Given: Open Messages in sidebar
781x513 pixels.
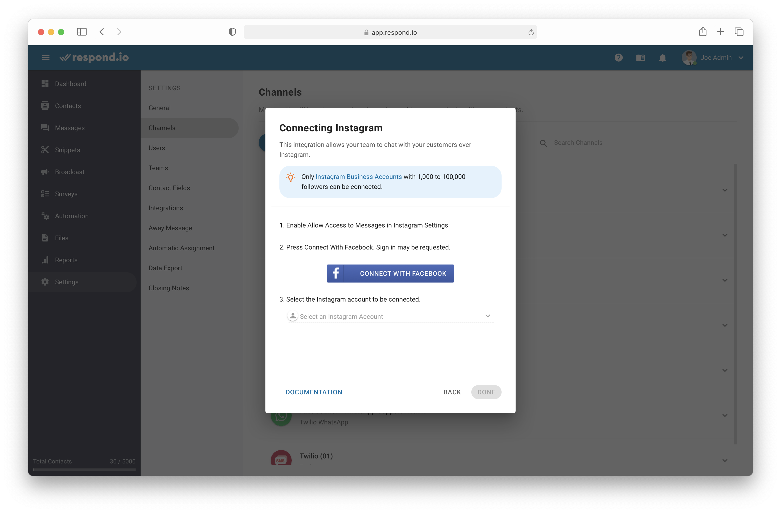Looking at the screenshot, I should pyautogui.click(x=82, y=128).
